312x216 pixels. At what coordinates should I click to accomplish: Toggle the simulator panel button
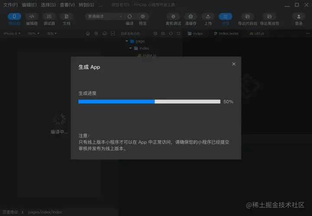click(x=14, y=16)
